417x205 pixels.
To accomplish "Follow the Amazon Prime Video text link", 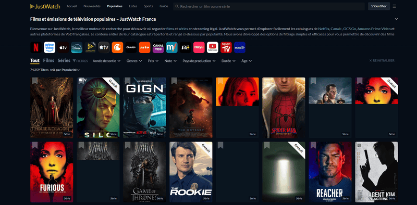I will point(374,29).
